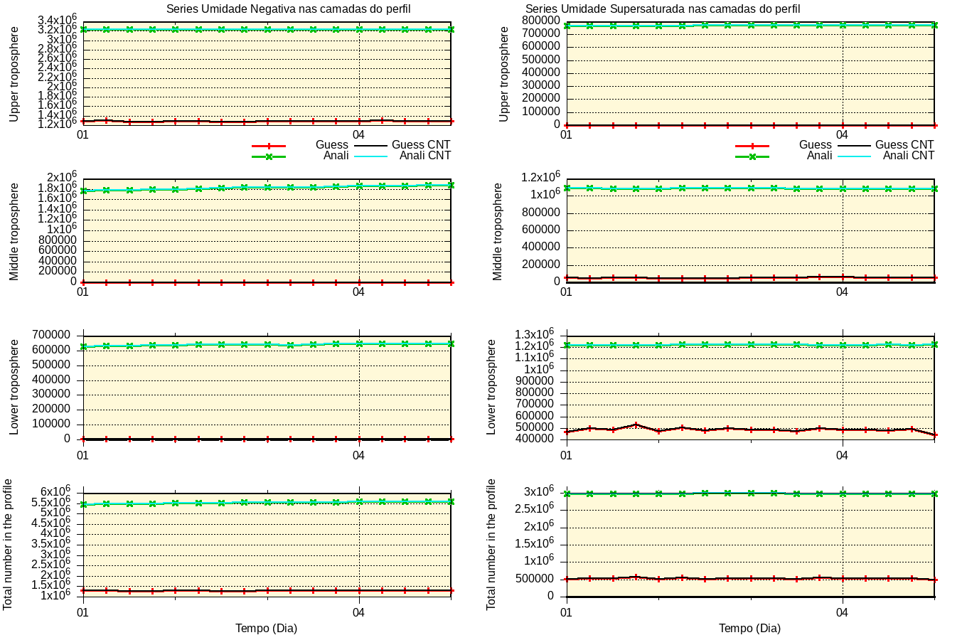The height and width of the screenshot is (640, 967).
Task: Click the "04" x-axis tick under Supersaturada lower troposphere chart
Action: tap(843, 455)
